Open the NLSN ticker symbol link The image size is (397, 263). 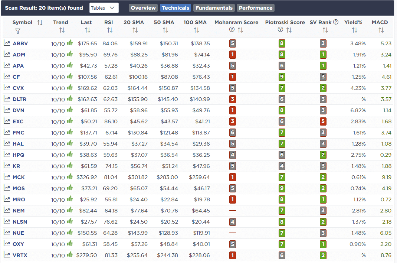click(x=20, y=222)
